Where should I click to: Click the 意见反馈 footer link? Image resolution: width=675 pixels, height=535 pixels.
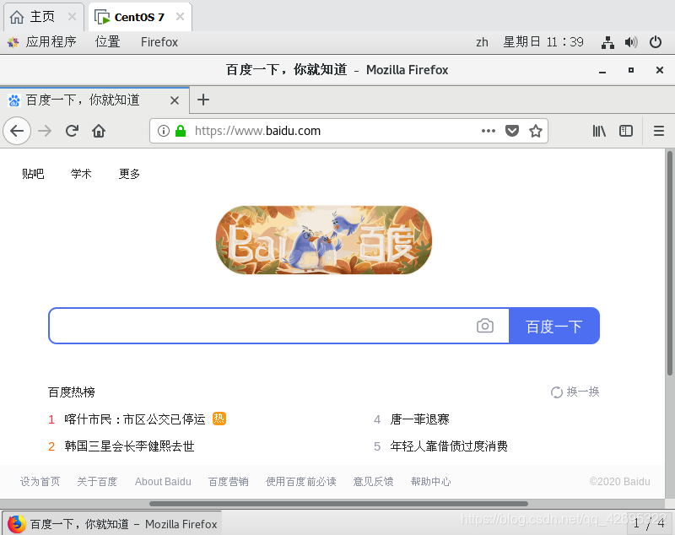tap(373, 482)
